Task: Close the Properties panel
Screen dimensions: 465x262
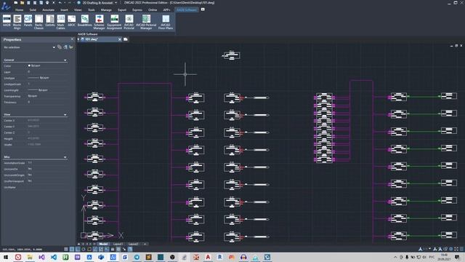Action: coord(72,39)
